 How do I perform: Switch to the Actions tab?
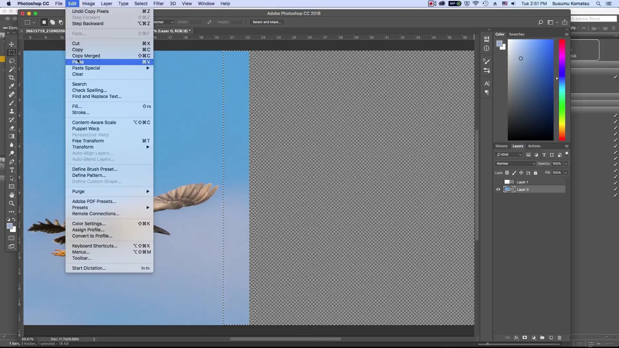[534, 146]
